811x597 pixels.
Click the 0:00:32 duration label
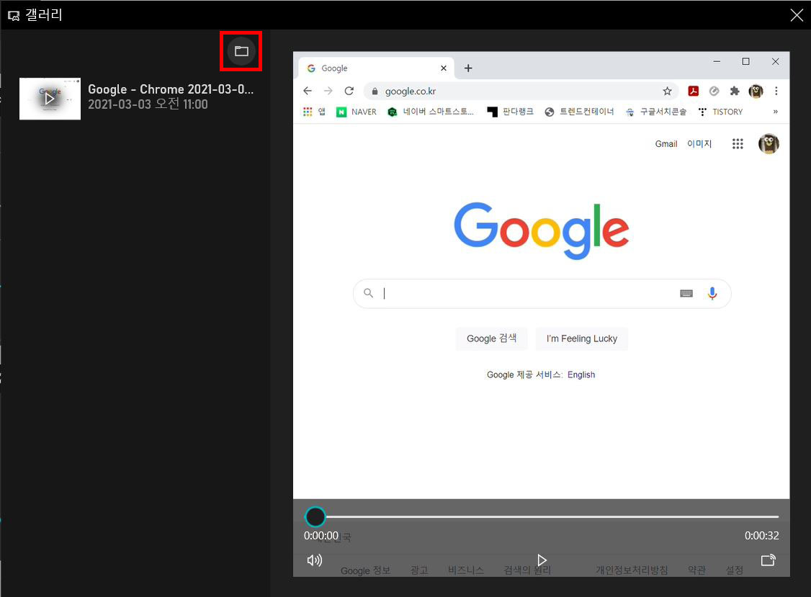761,536
